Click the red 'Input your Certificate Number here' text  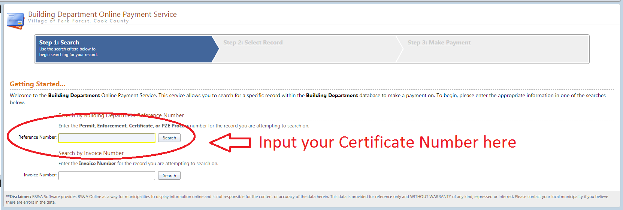click(x=387, y=142)
